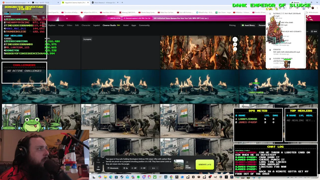Open the Apps nav item

(x=134, y=25)
